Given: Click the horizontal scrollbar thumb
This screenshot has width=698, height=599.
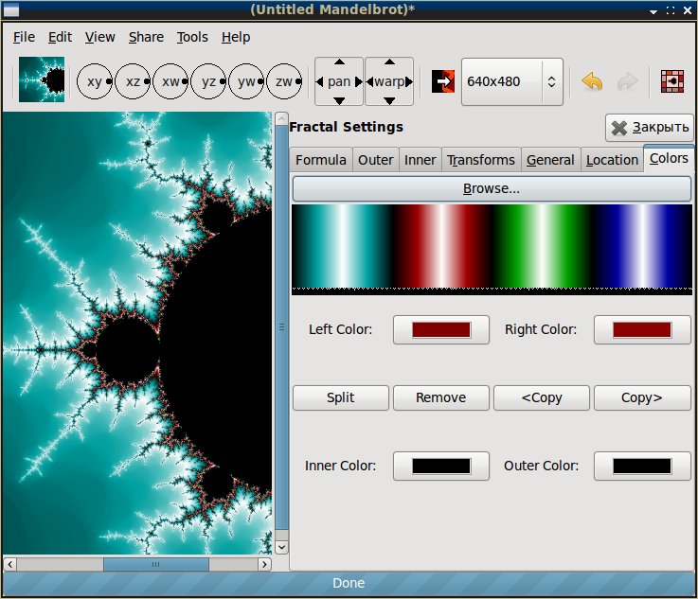Looking at the screenshot, I should pyautogui.click(x=156, y=564).
